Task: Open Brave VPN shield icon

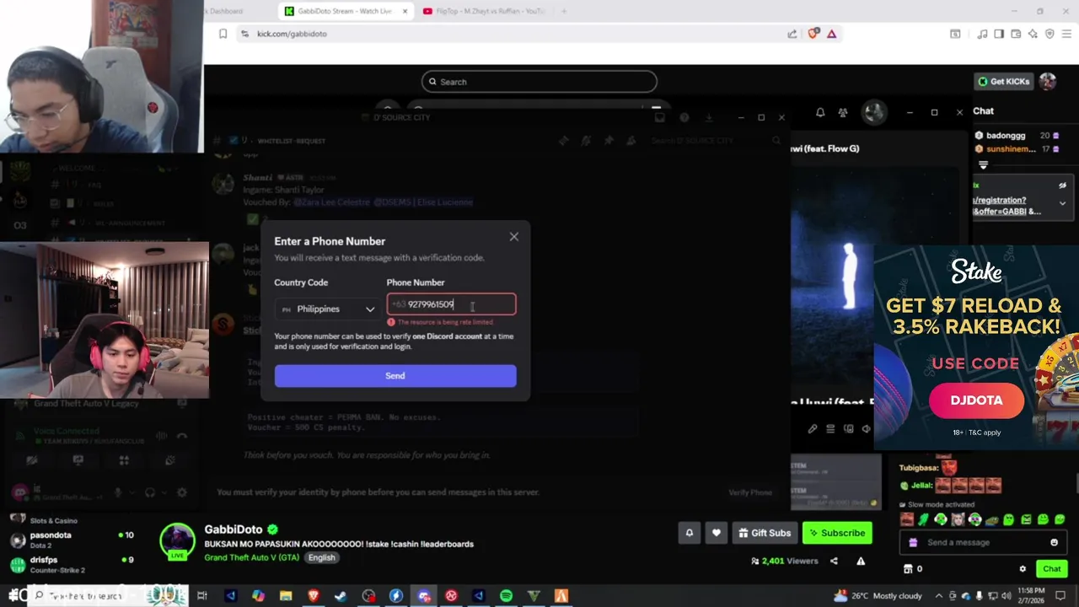Action: (1049, 34)
